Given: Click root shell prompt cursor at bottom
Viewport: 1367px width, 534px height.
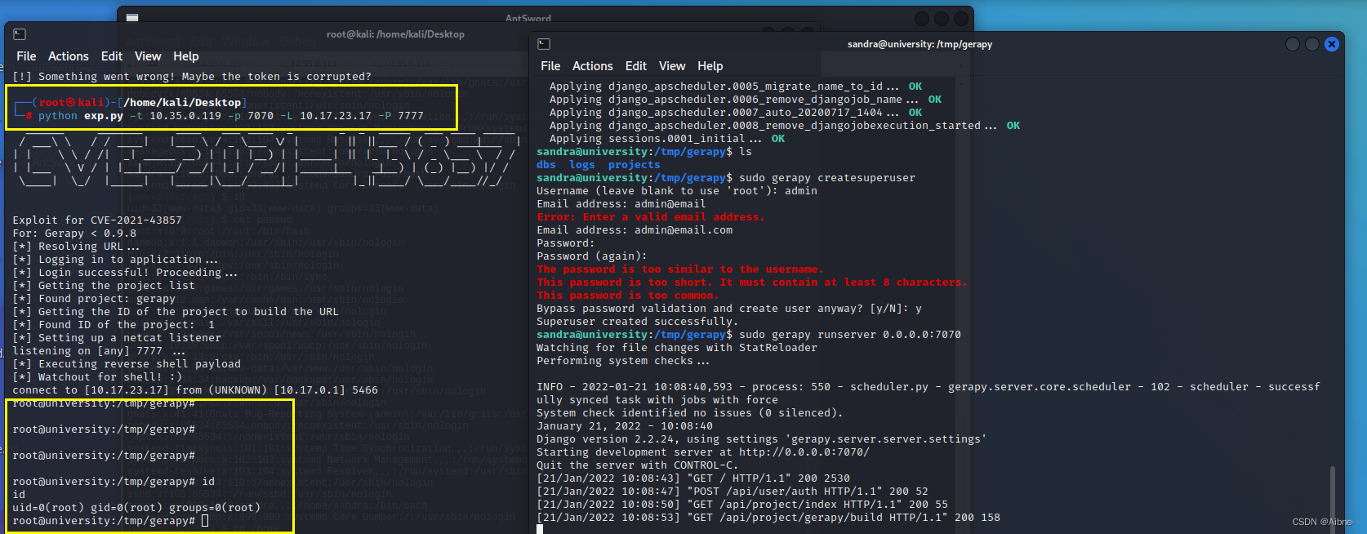Looking at the screenshot, I should coord(205,521).
